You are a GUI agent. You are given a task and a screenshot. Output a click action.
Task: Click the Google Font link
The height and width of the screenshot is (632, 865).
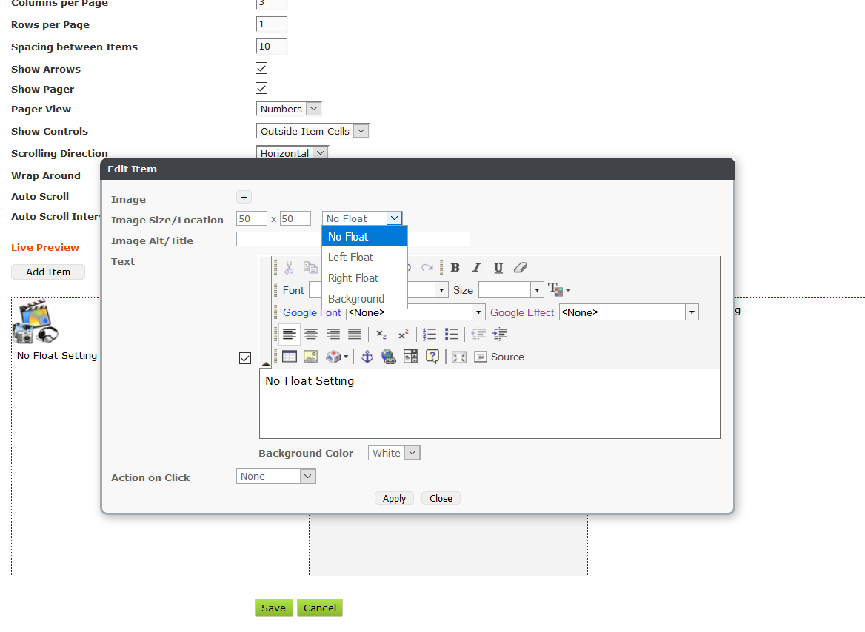pos(312,312)
